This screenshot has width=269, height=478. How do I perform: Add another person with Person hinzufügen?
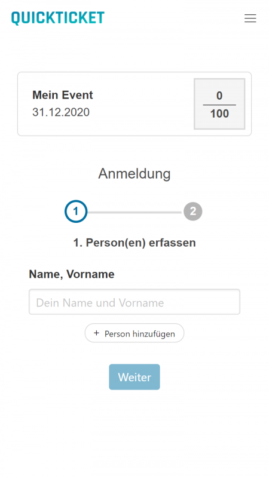(x=134, y=333)
